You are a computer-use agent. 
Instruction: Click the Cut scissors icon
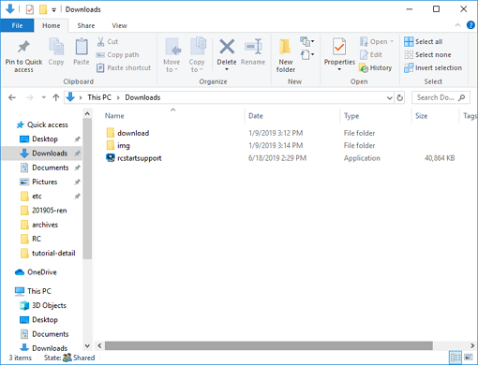(100, 41)
